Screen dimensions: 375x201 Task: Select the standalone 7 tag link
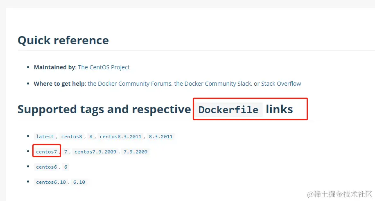66,152
